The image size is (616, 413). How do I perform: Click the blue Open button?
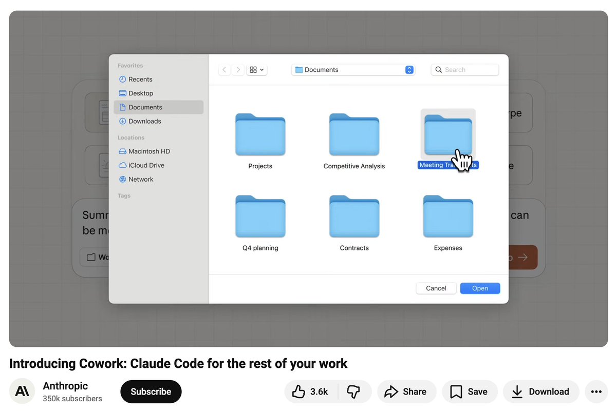(x=480, y=288)
